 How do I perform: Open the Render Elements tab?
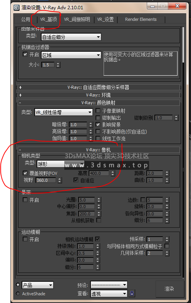(141, 19)
